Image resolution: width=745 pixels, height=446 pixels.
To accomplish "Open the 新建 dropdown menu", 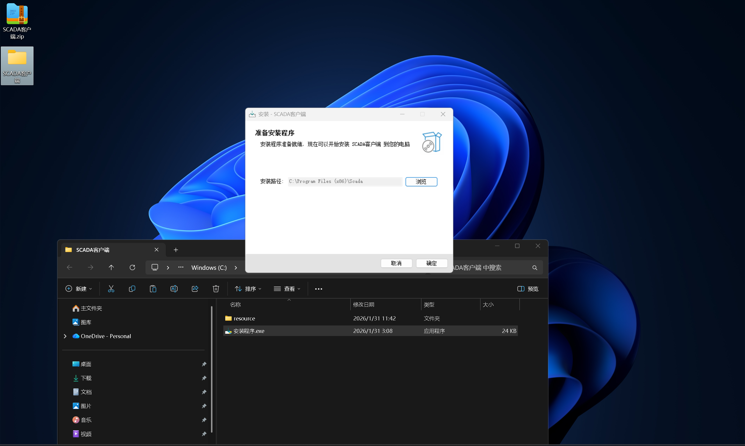I will (x=79, y=289).
